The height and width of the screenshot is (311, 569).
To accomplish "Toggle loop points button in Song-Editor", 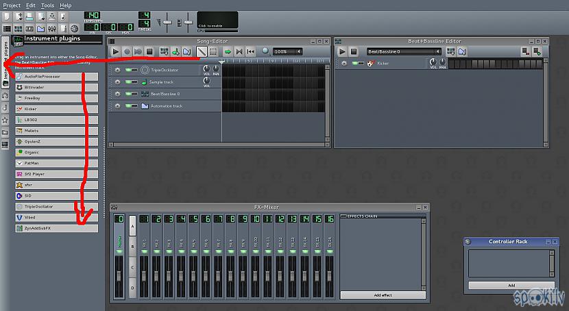I will tap(239, 51).
